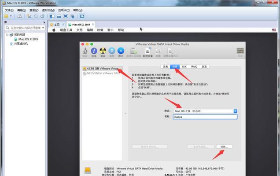This screenshot has height=176, width=280.
Task: Open the Apple menu logo in guest
Action: (54, 30)
